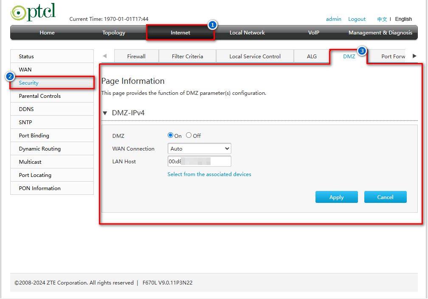The width and height of the screenshot is (428, 299).
Task: Open WAN in the sidebar
Action: 52,69
